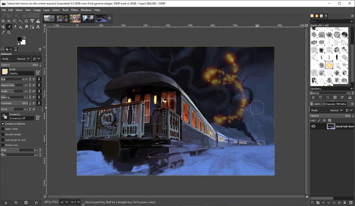Adjust the airbrush Rate slider

click(21, 150)
